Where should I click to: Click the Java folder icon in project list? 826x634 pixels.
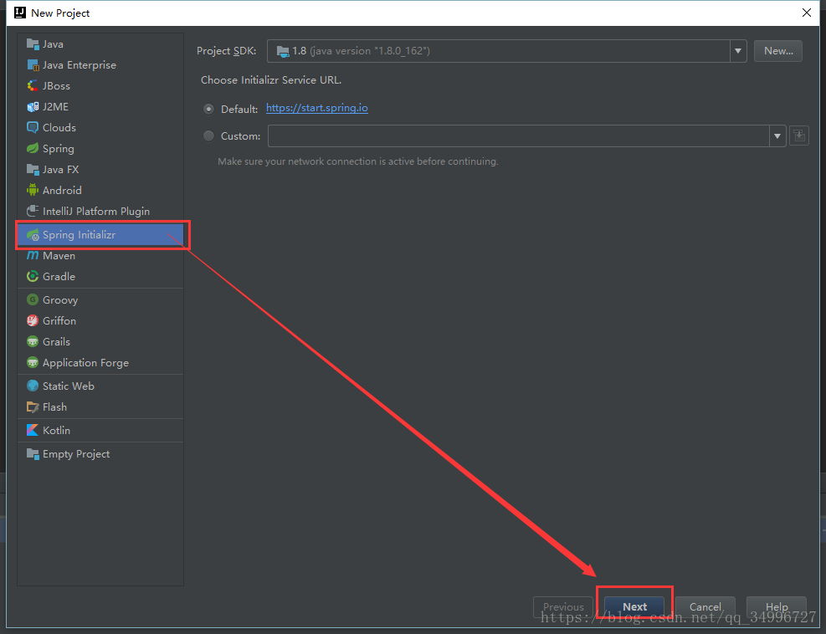[x=33, y=43]
